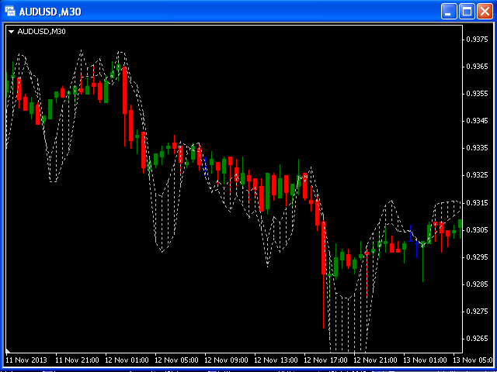Close the AUDUSD,M30 chart window
The height and width of the screenshot is (372, 497).
point(485,12)
